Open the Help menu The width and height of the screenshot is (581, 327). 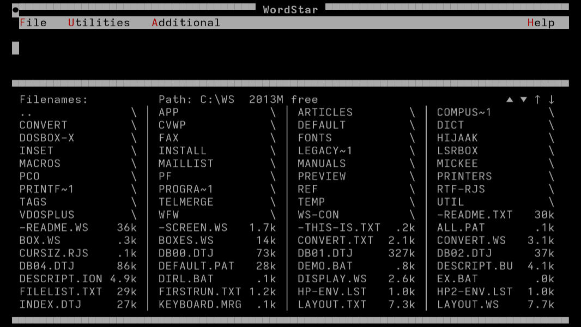(541, 22)
